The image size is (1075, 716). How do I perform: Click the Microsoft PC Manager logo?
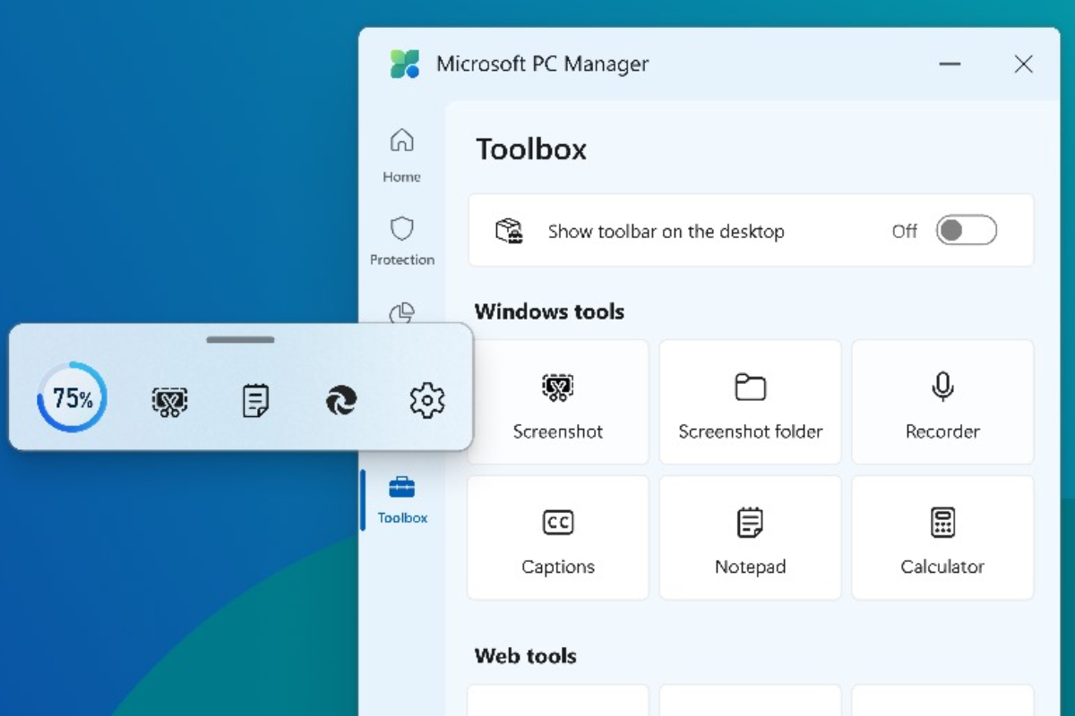[x=405, y=64]
